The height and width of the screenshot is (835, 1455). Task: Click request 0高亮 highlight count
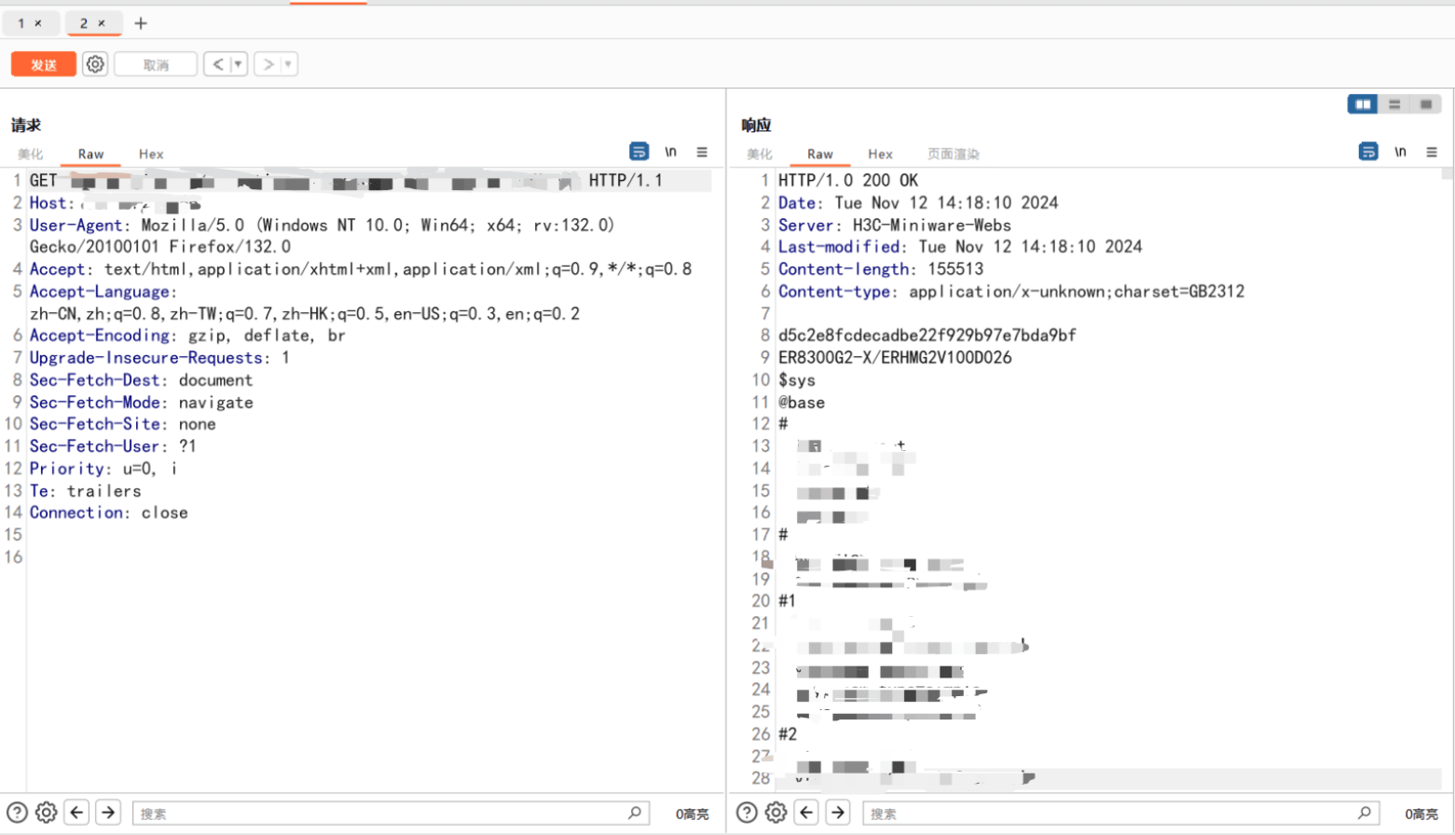coord(692,814)
